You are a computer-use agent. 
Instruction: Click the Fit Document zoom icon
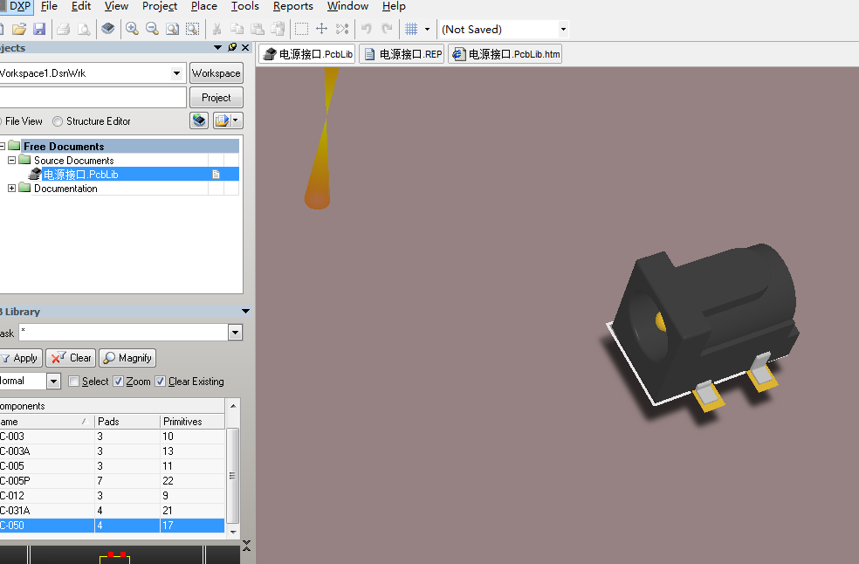pos(173,29)
